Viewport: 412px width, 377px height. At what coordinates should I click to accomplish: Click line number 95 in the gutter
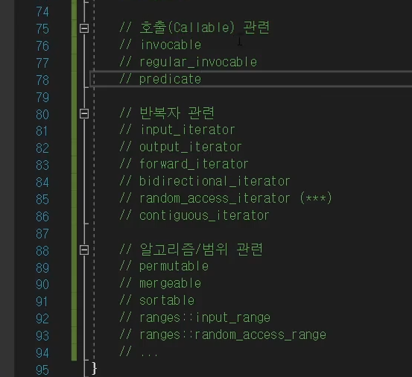pos(42,370)
